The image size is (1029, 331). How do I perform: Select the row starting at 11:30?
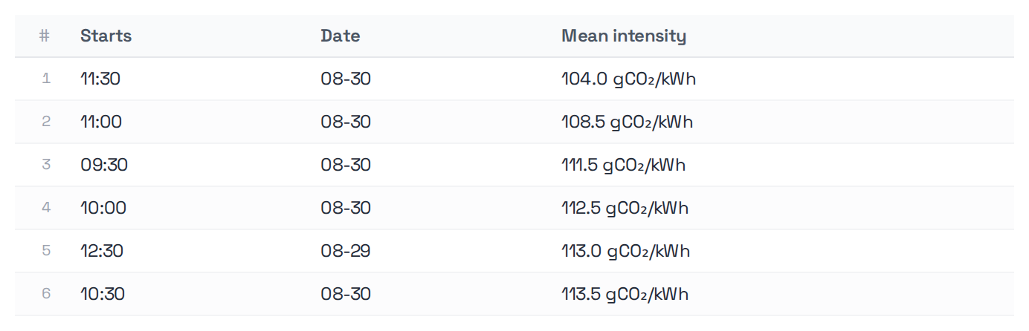tap(514, 79)
